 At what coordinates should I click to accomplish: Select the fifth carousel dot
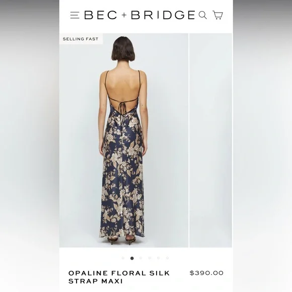click(x=159, y=258)
